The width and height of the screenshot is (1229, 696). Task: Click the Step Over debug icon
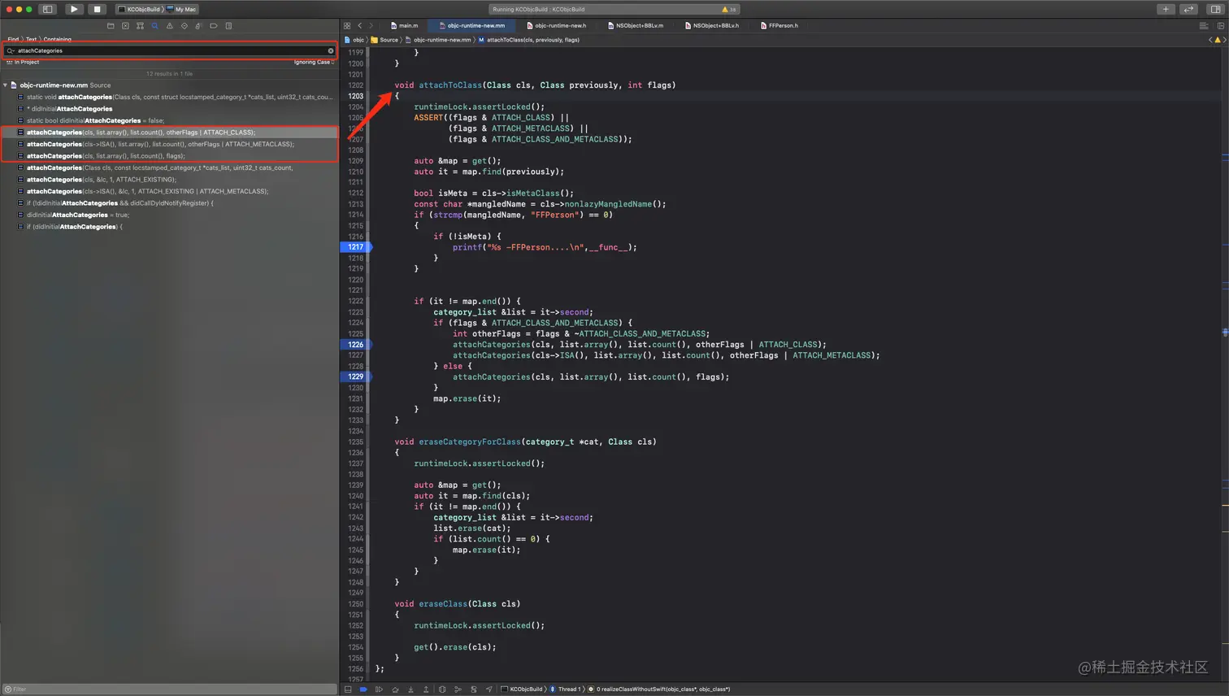click(x=395, y=689)
